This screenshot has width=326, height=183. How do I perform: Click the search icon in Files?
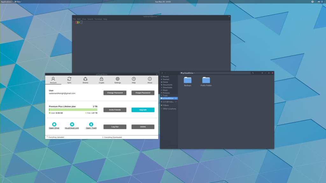pyautogui.click(x=253, y=73)
